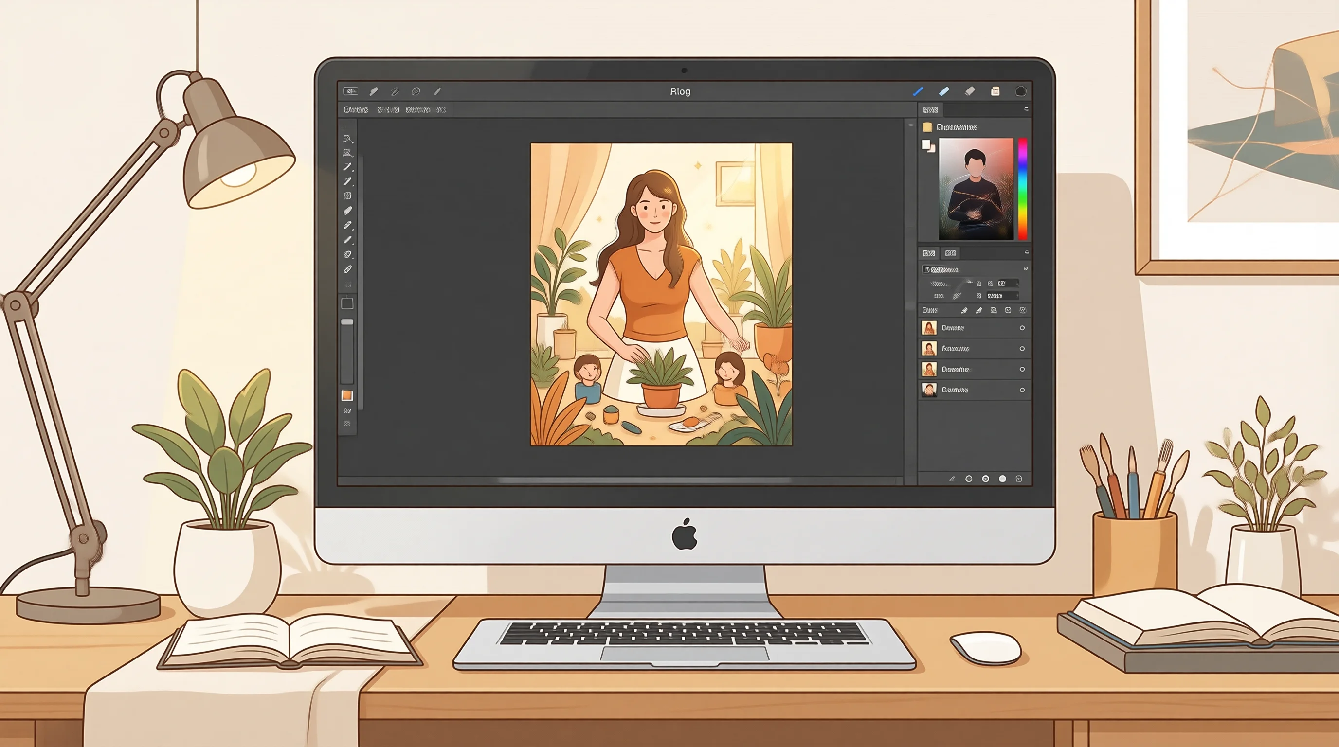Toggle visibility circle of the third layer
Viewport: 1339px width, 747px height.
click(x=1022, y=369)
